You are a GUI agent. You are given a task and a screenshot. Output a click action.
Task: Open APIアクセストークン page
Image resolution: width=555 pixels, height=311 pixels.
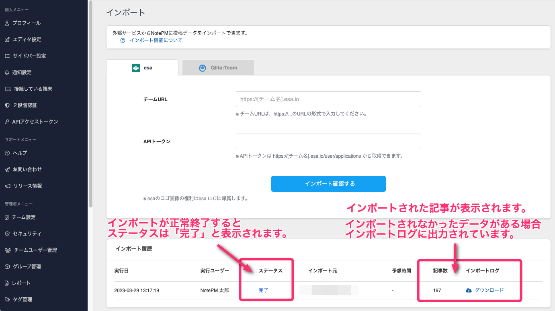35,122
